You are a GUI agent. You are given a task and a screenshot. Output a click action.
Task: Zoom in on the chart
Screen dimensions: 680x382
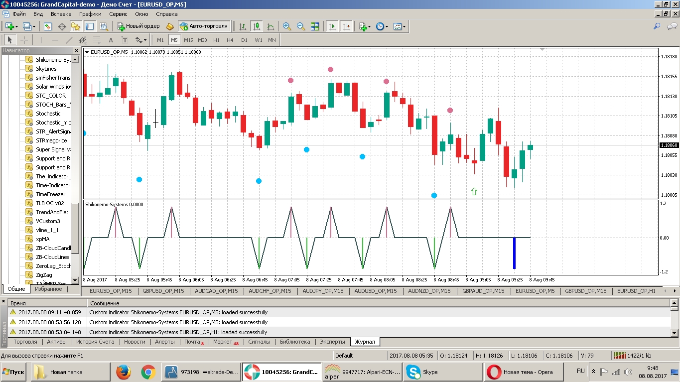pos(287,26)
